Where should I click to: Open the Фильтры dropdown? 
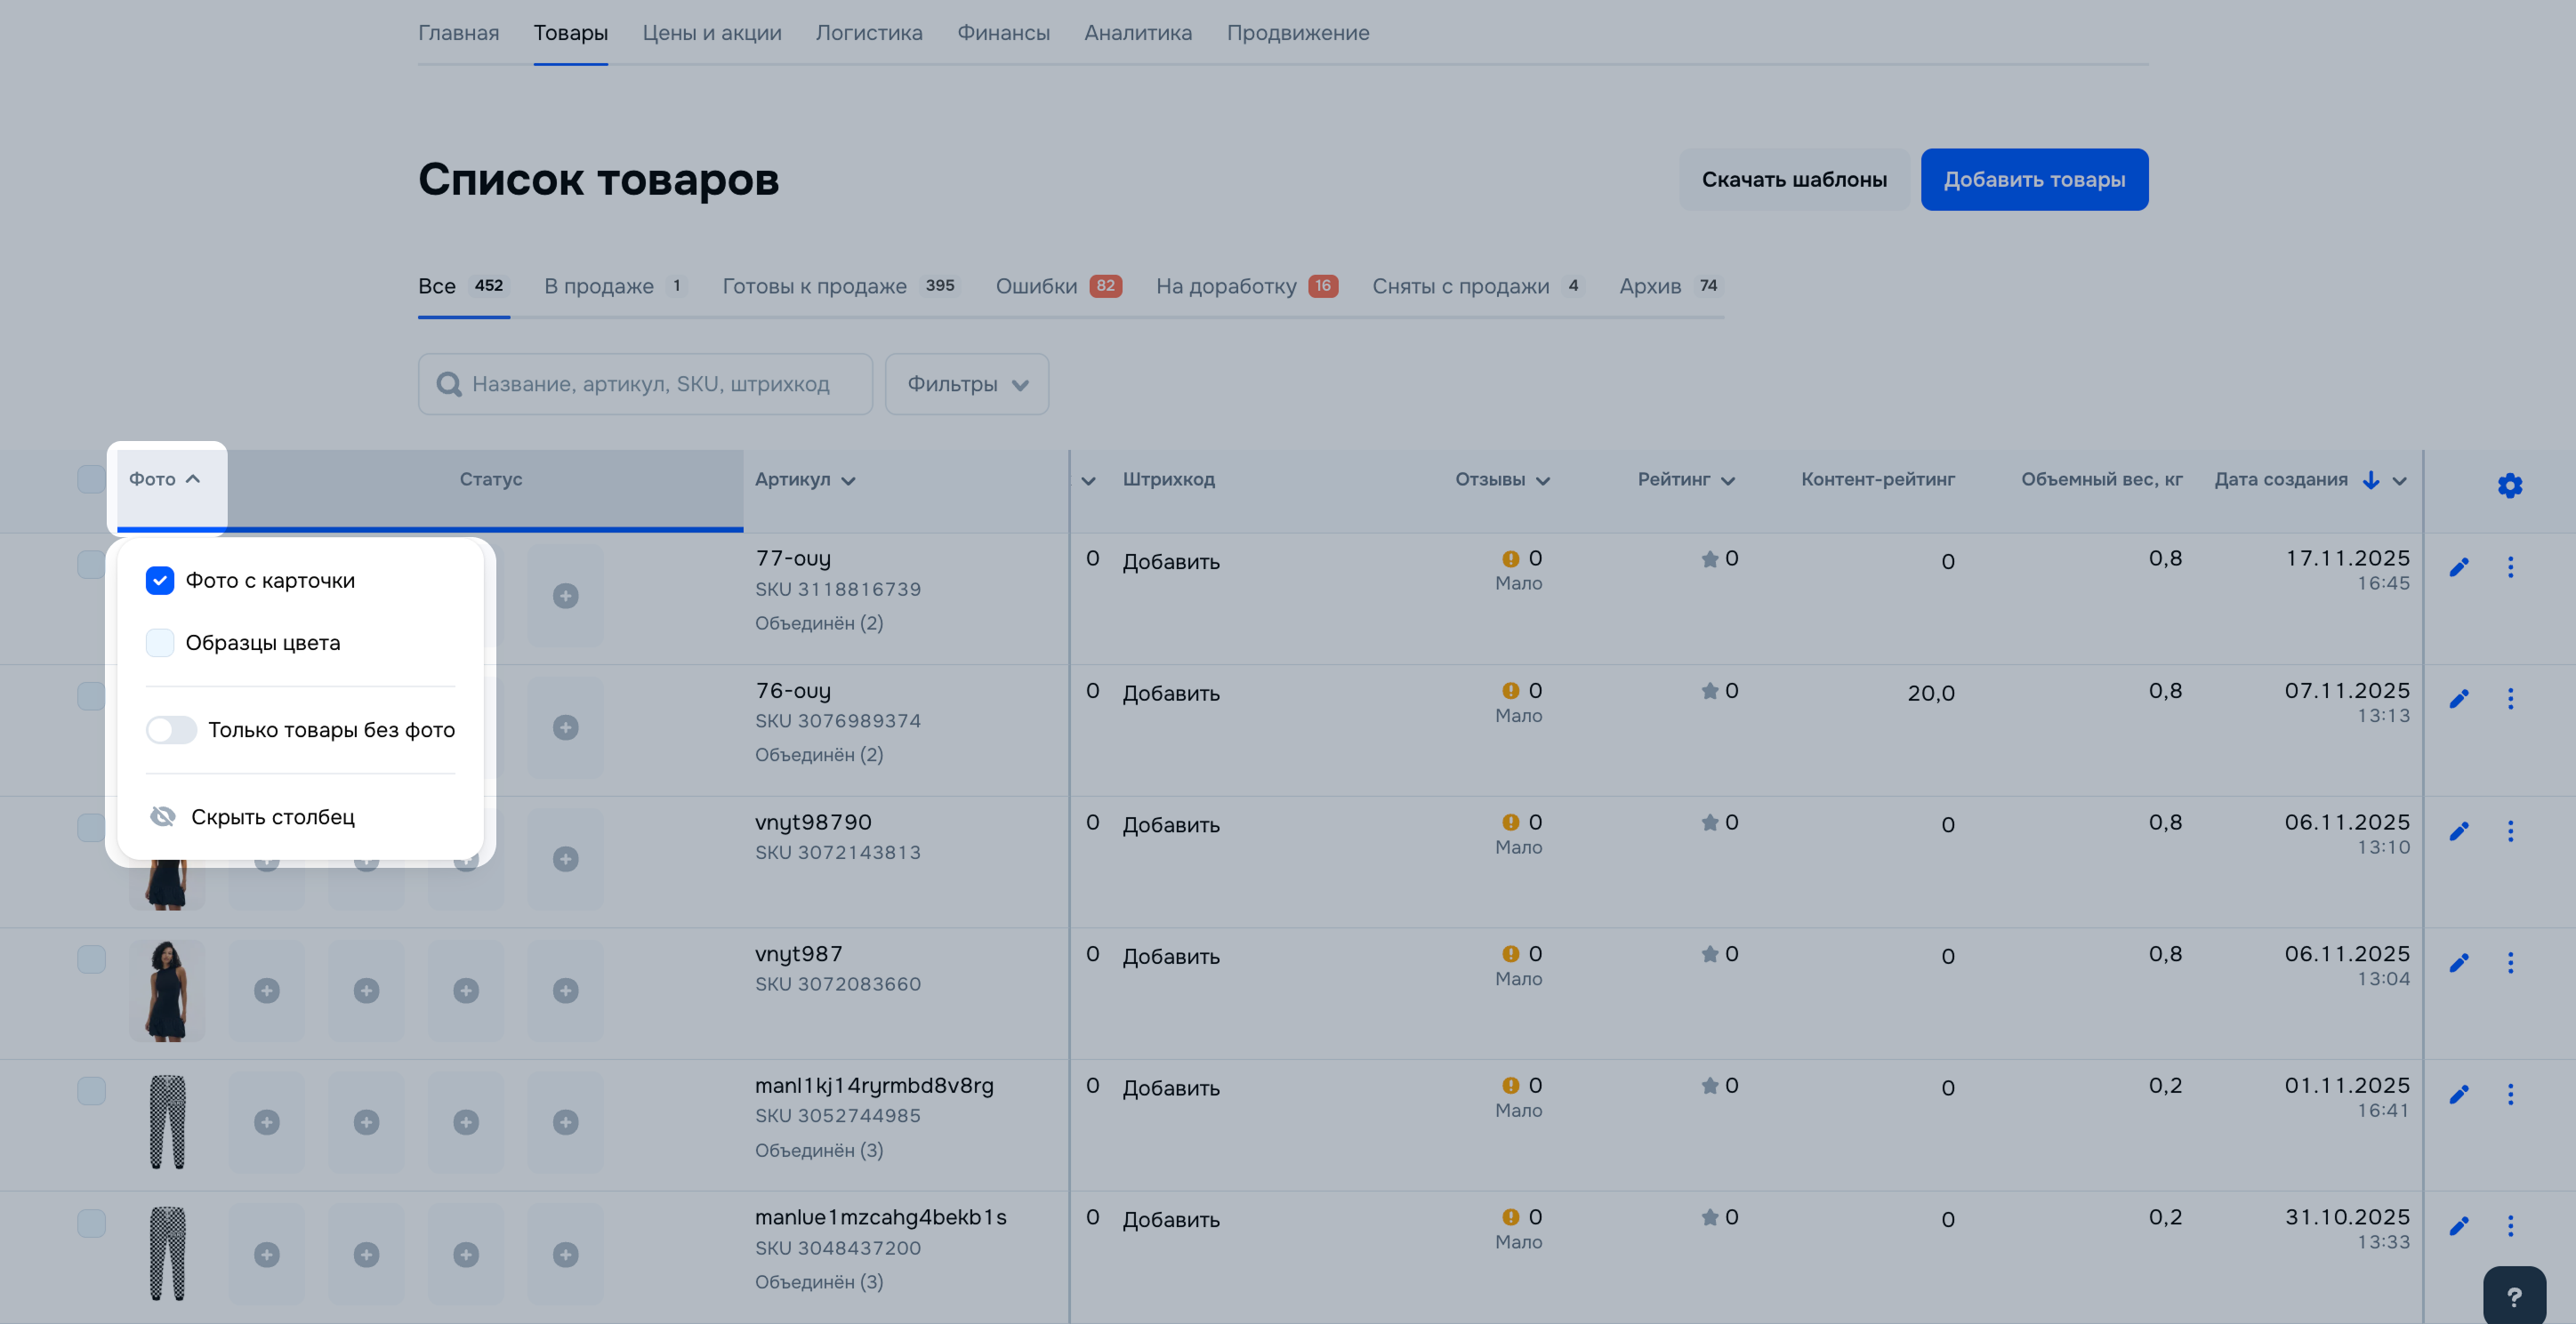[x=966, y=384]
